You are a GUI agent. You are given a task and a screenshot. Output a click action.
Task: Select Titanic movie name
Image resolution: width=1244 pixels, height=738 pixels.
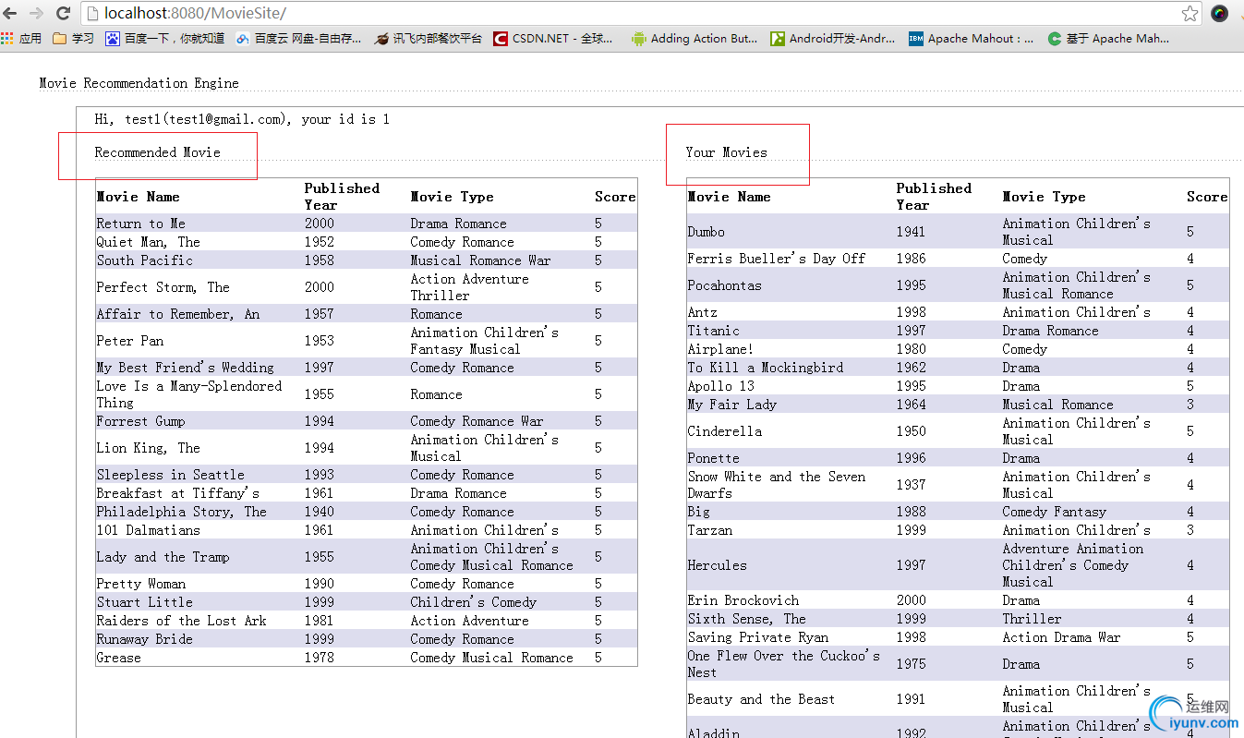click(x=713, y=331)
